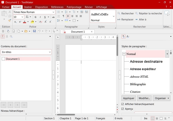
Task: Show formatting marks with pilcrow icon
Action: (x=63, y=16)
